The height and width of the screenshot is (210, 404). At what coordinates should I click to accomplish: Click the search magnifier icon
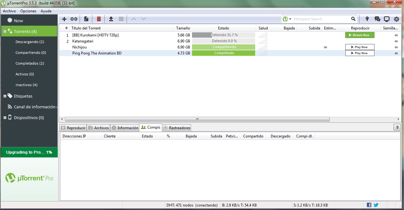[x=353, y=19]
